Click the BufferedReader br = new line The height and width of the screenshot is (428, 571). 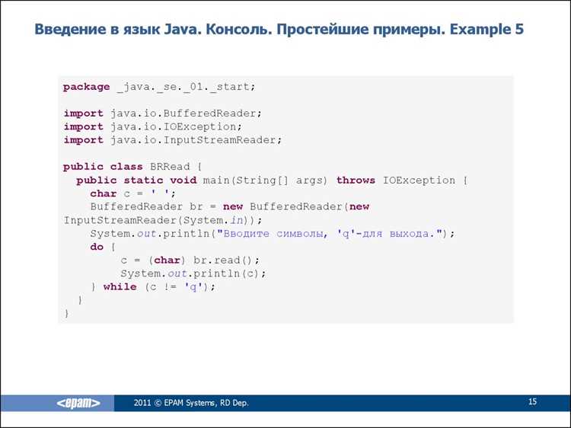(230, 207)
